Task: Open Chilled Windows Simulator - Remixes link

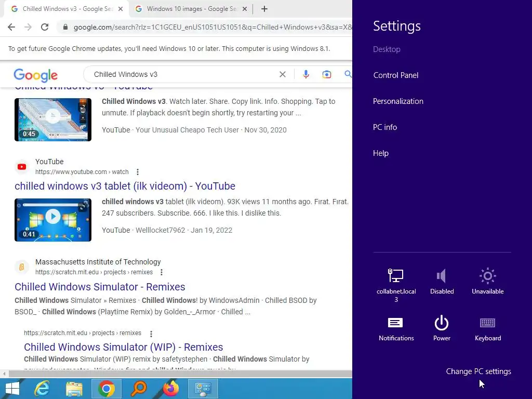Action: pos(100,287)
